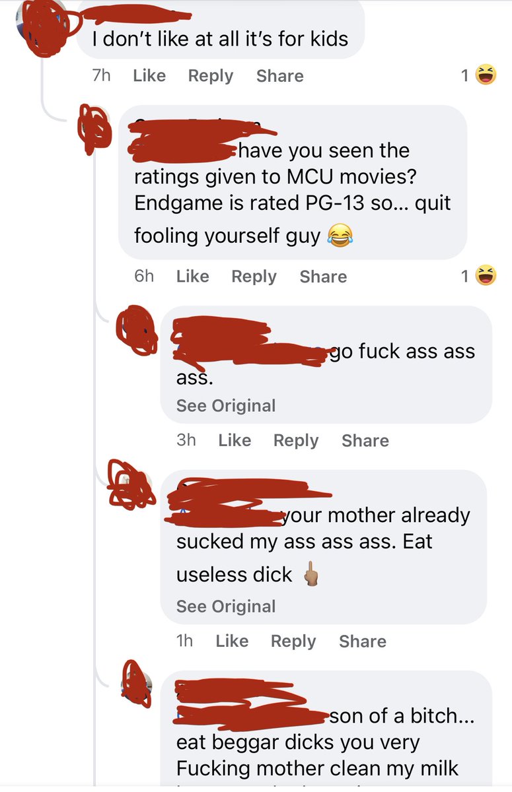Like the reply posted 1h ago

232,641
